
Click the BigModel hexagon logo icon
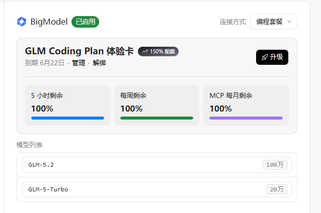[x=22, y=22]
